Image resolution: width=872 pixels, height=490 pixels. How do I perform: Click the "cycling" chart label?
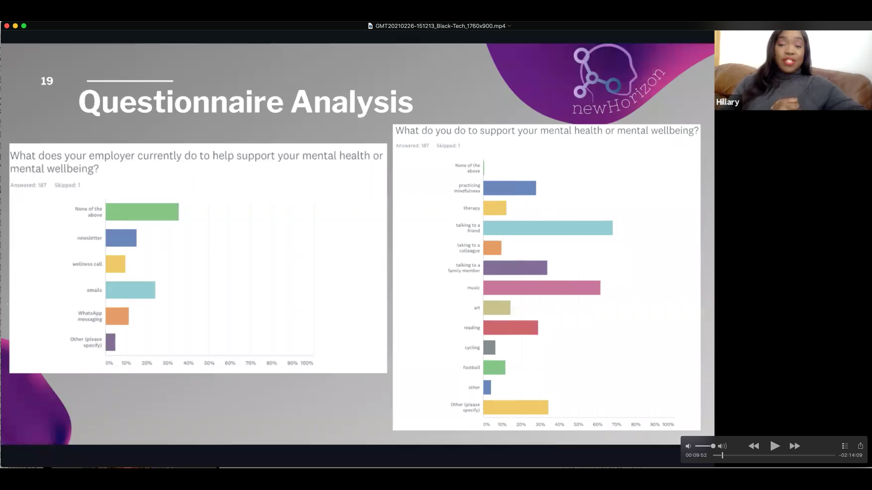click(472, 348)
